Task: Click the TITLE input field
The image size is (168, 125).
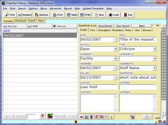Action: click(138, 40)
